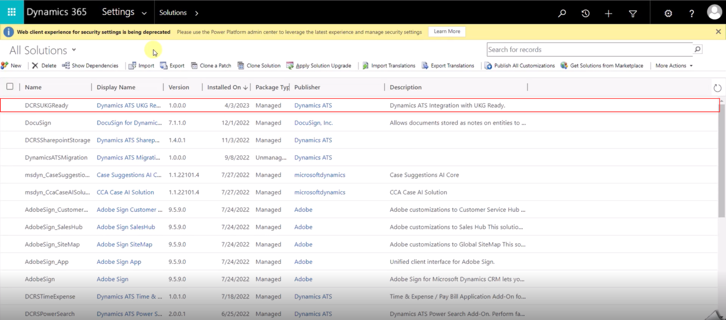Select the DynamicsATSMigration row name

56,158
